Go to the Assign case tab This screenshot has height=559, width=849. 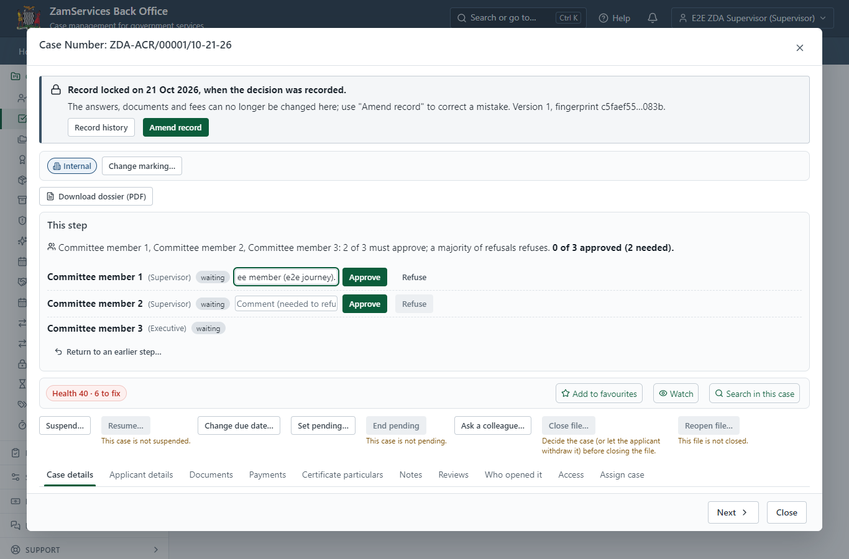[x=622, y=475]
